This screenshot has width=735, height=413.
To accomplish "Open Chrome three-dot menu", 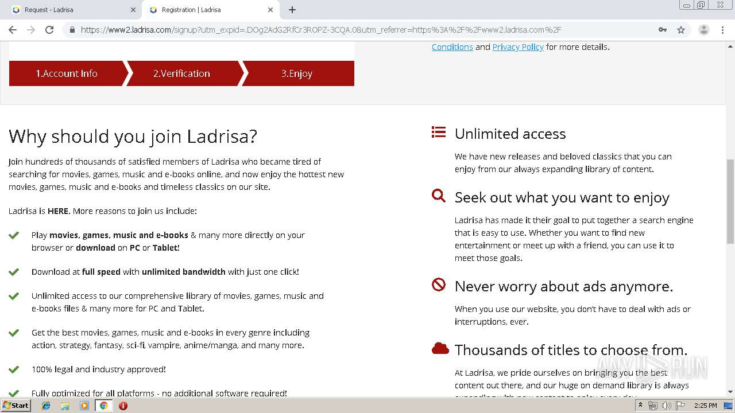I will click(722, 30).
